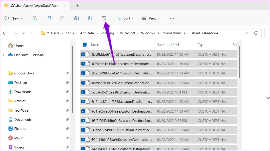Toggle the select-all checkbox by Name
The width and height of the screenshot is (270, 151).
point(85,45)
